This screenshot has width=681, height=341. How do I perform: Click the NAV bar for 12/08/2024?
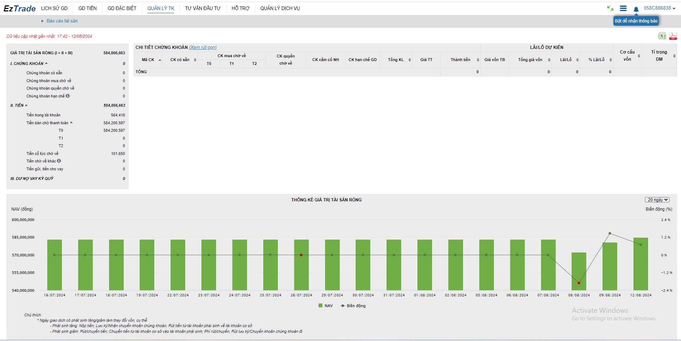[x=641, y=264]
